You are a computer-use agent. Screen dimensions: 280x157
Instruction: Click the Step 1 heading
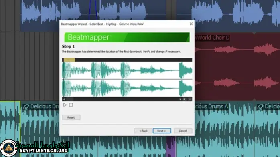pos(68,46)
